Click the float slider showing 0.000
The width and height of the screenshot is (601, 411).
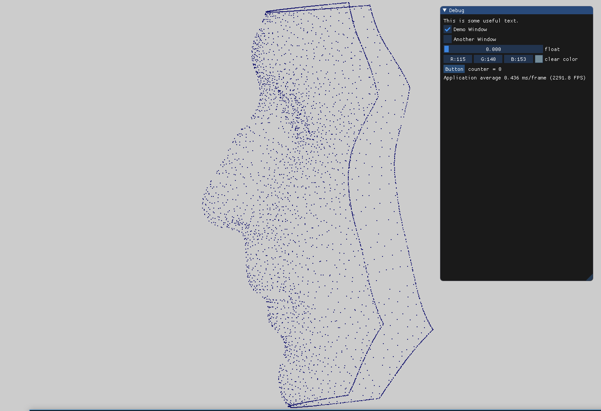[493, 49]
